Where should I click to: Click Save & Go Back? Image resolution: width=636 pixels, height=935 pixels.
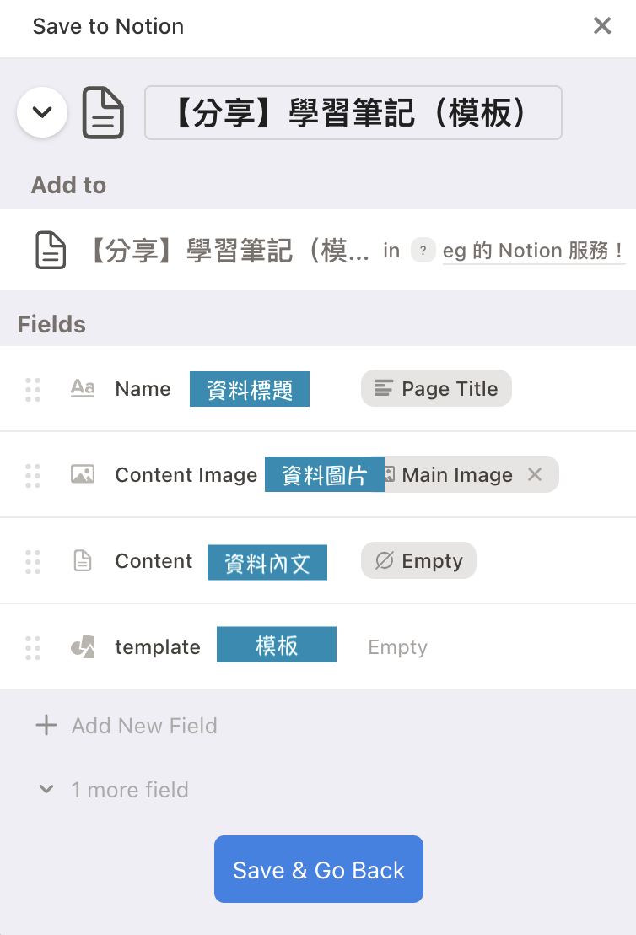tap(318, 868)
